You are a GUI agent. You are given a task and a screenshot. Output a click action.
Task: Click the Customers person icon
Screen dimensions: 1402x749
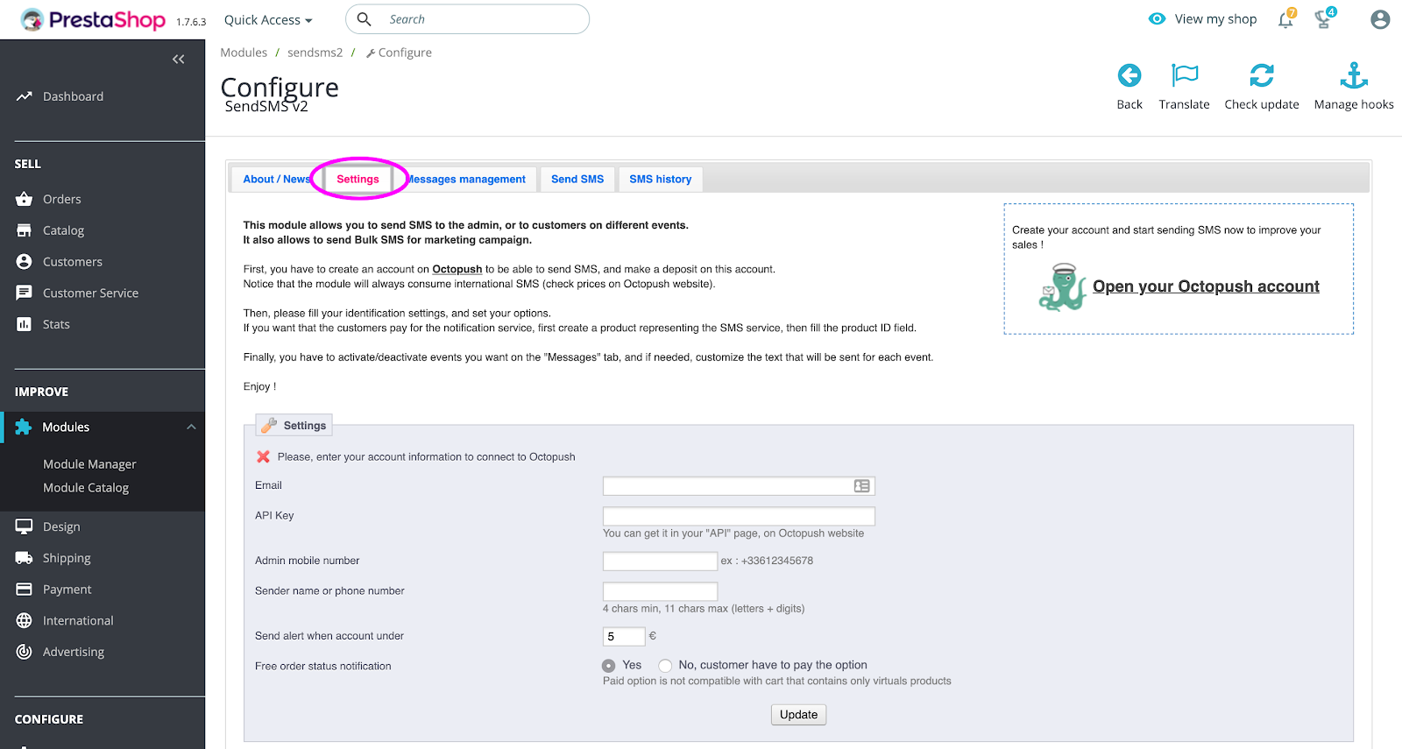(24, 262)
